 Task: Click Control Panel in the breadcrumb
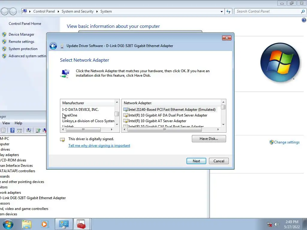[x=44, y=11]
